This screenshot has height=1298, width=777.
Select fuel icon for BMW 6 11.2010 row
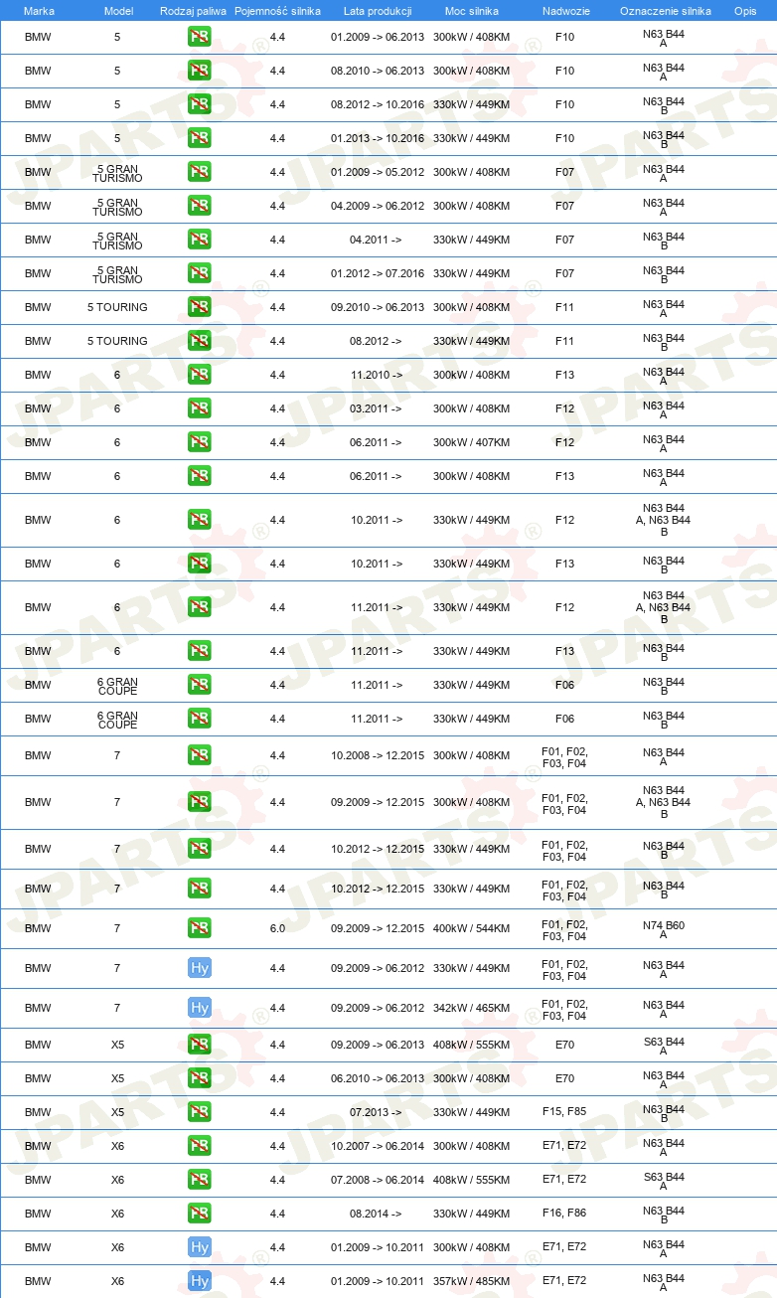pos(199,375)
